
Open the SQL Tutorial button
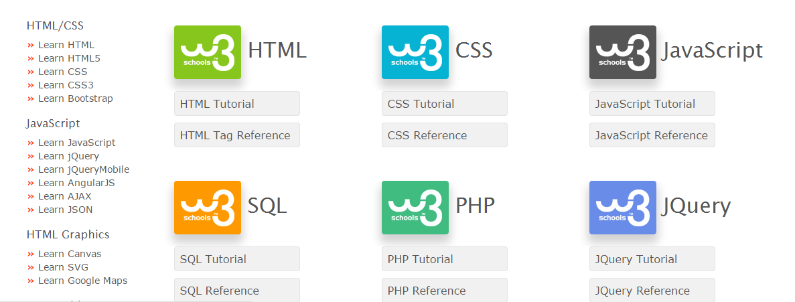coord(236,259)
